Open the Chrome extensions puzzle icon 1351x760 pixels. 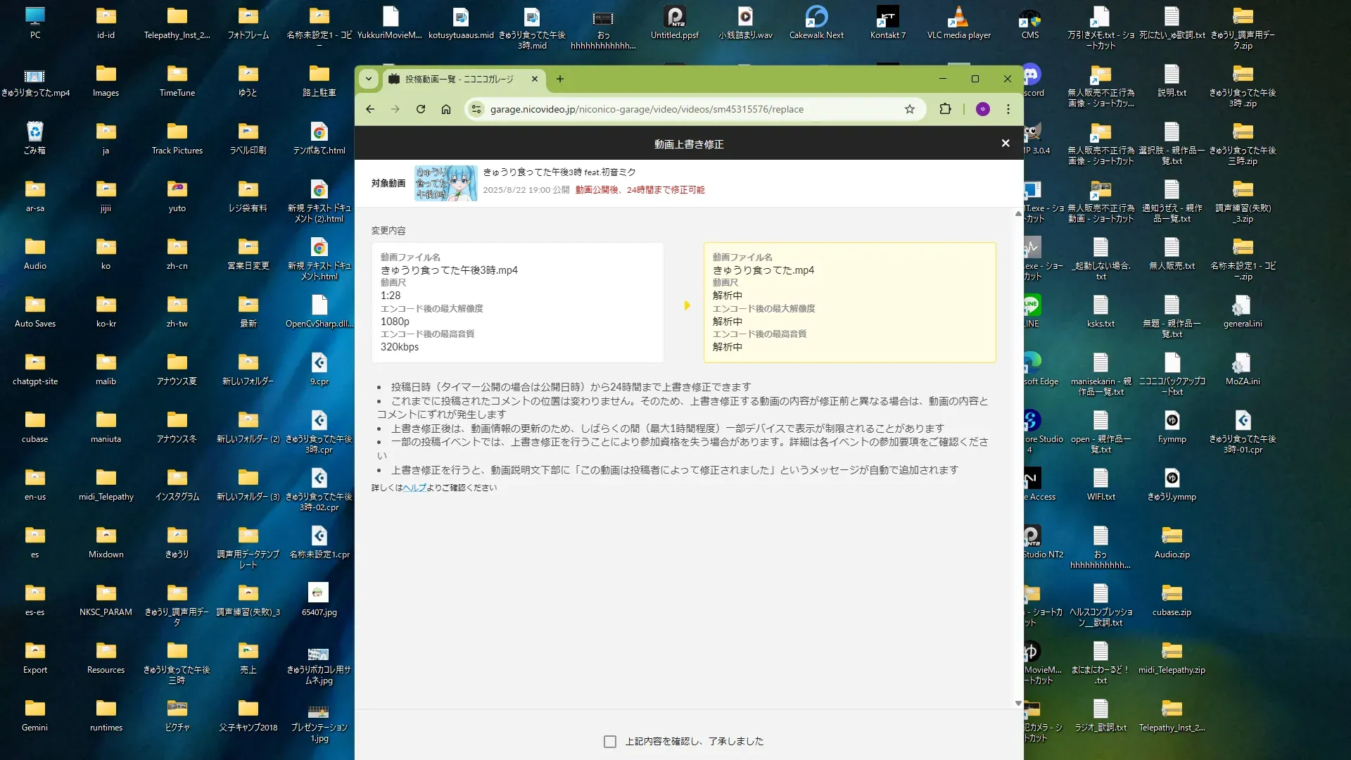tap(945, 109)
